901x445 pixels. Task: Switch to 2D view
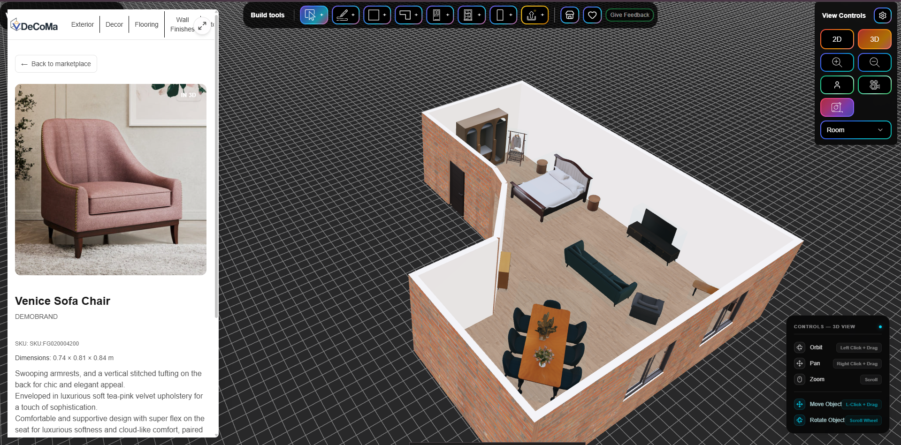837,39
